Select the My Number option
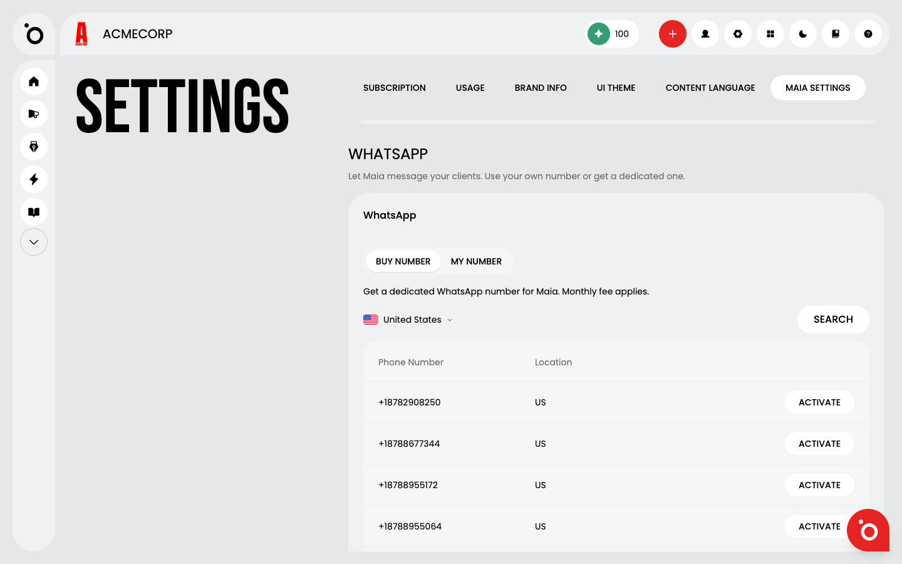The width and height of the screenshot is (902, 564). 476,261
